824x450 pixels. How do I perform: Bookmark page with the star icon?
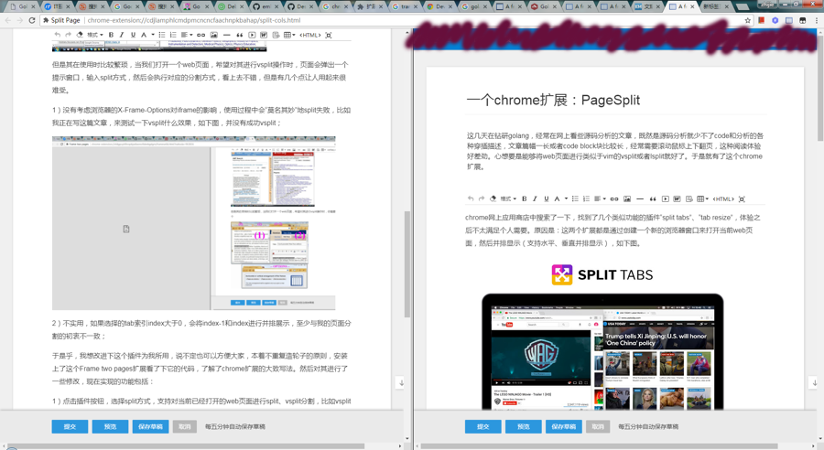pos(747,20)
